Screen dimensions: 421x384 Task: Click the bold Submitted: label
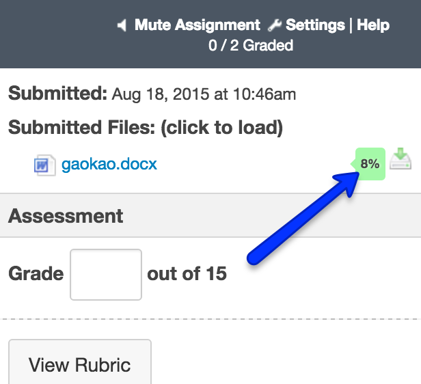57,94
